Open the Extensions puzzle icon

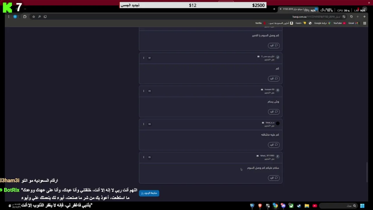point(25,17)
